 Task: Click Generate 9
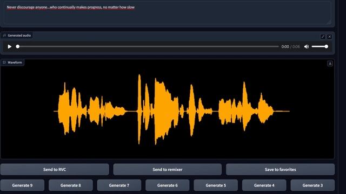[22, 185]
